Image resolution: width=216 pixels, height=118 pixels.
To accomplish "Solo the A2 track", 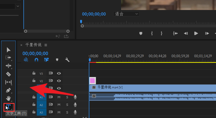I will pos(67,105).
